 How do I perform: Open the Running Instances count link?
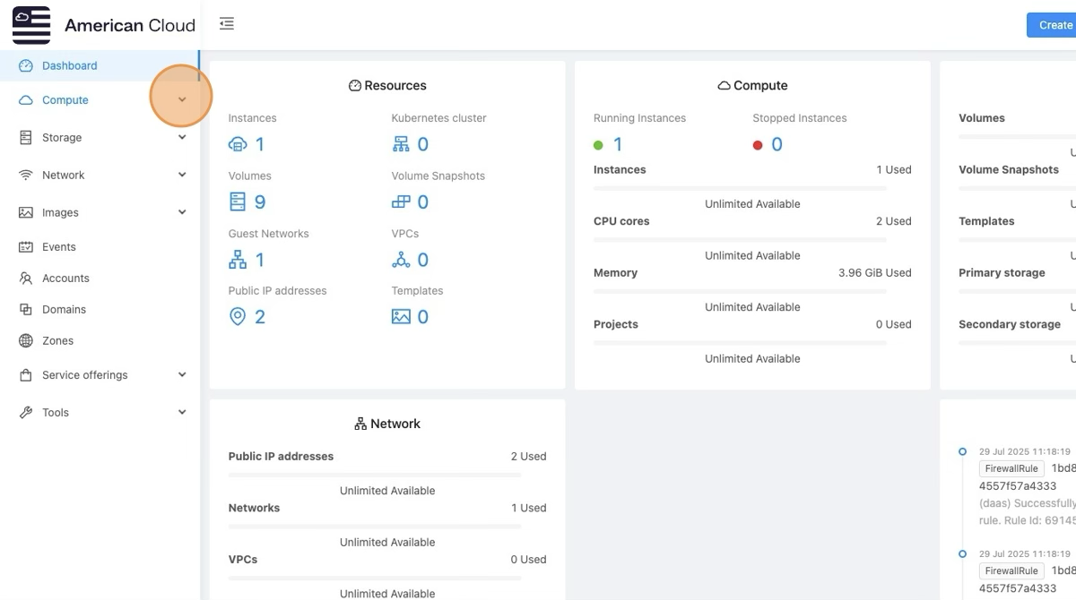point(617,144)
